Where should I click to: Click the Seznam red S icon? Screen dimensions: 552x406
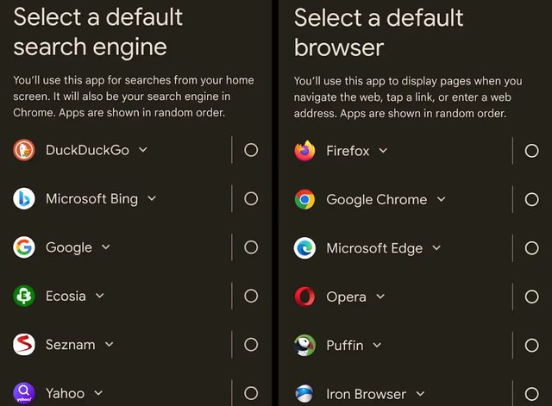point(24,345)
